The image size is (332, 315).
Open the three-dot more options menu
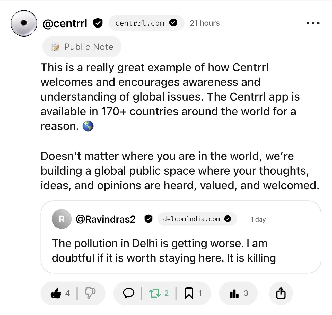[313, 23]
